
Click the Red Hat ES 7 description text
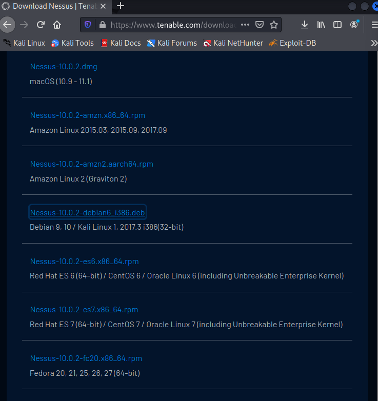(186, 325)
